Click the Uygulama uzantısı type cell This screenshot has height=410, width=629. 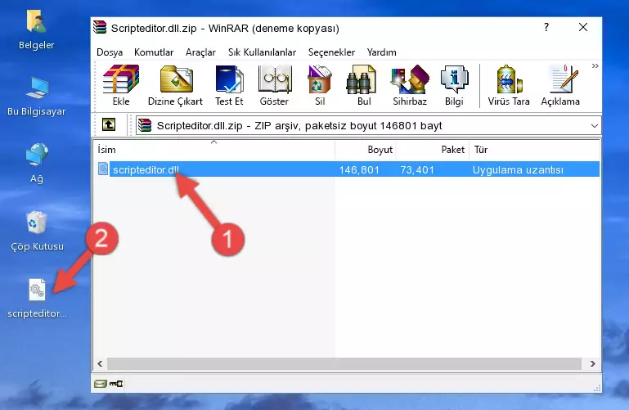point(518,169)
